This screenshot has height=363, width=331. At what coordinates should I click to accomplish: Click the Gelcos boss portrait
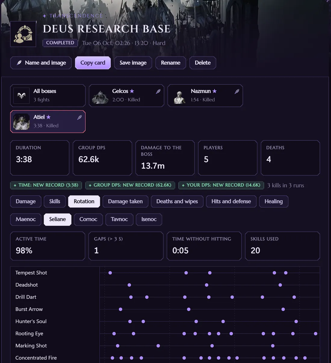(x=100, y=96)
